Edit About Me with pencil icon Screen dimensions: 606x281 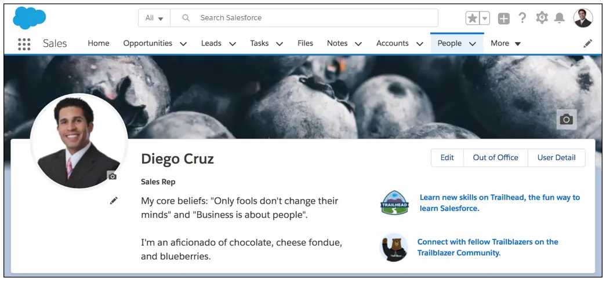(x=114, y=201)
